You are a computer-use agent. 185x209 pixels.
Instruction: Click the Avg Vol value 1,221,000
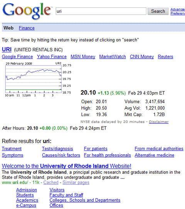[155, 108]
